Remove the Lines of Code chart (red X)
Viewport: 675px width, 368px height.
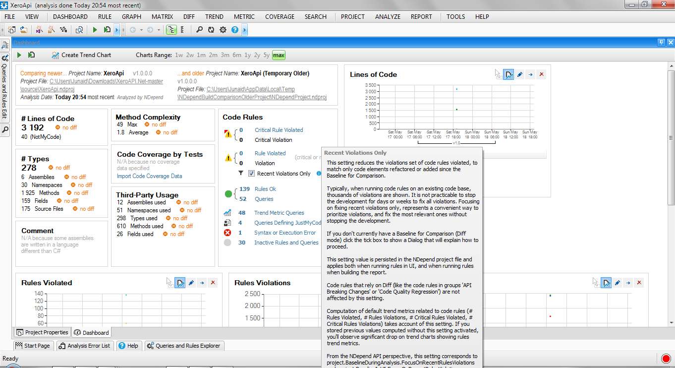541,74
